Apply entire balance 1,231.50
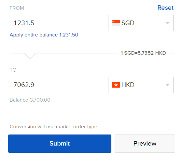 click(x=44, y=35)
